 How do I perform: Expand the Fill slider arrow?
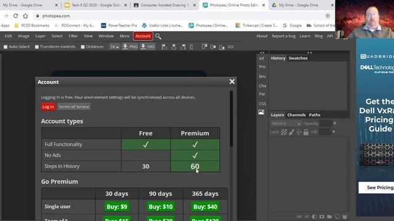tap(334, 132)
